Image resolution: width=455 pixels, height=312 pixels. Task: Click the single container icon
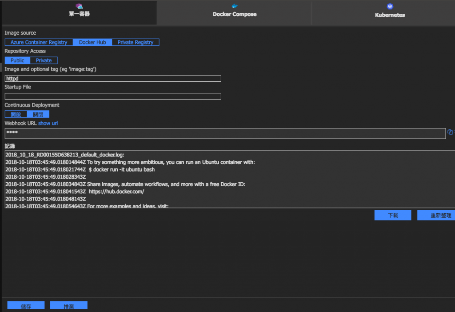click(x=79, y=6)
